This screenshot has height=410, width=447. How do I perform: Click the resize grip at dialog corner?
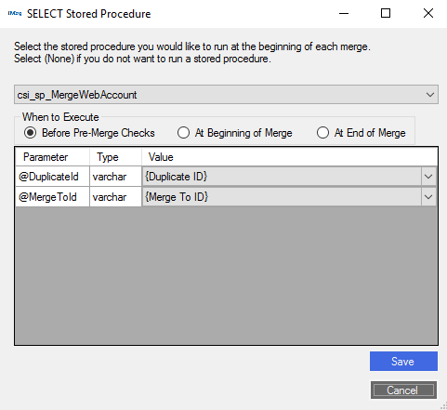[443, 406]
